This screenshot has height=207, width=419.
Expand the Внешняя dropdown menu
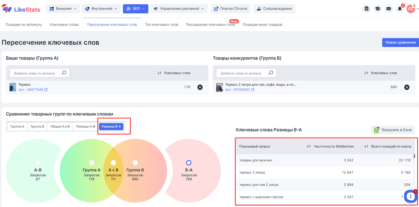(x=63, y=8)
